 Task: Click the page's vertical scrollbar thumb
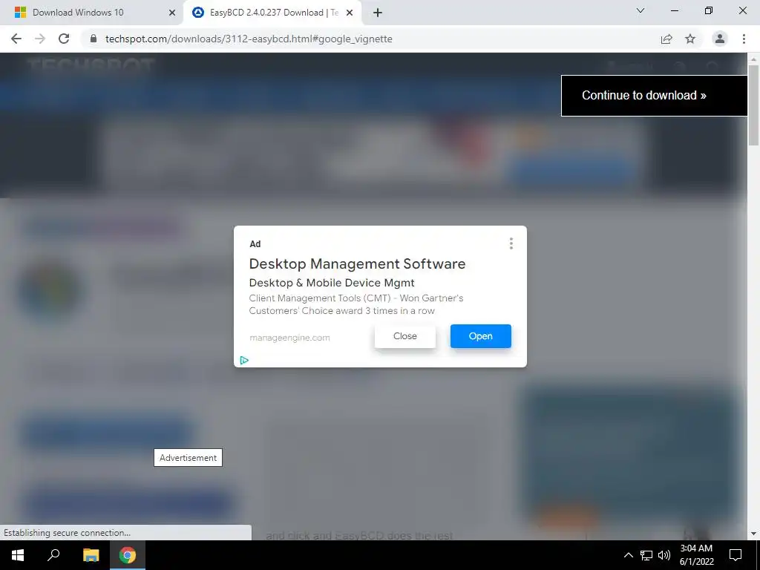pos(753,104)
